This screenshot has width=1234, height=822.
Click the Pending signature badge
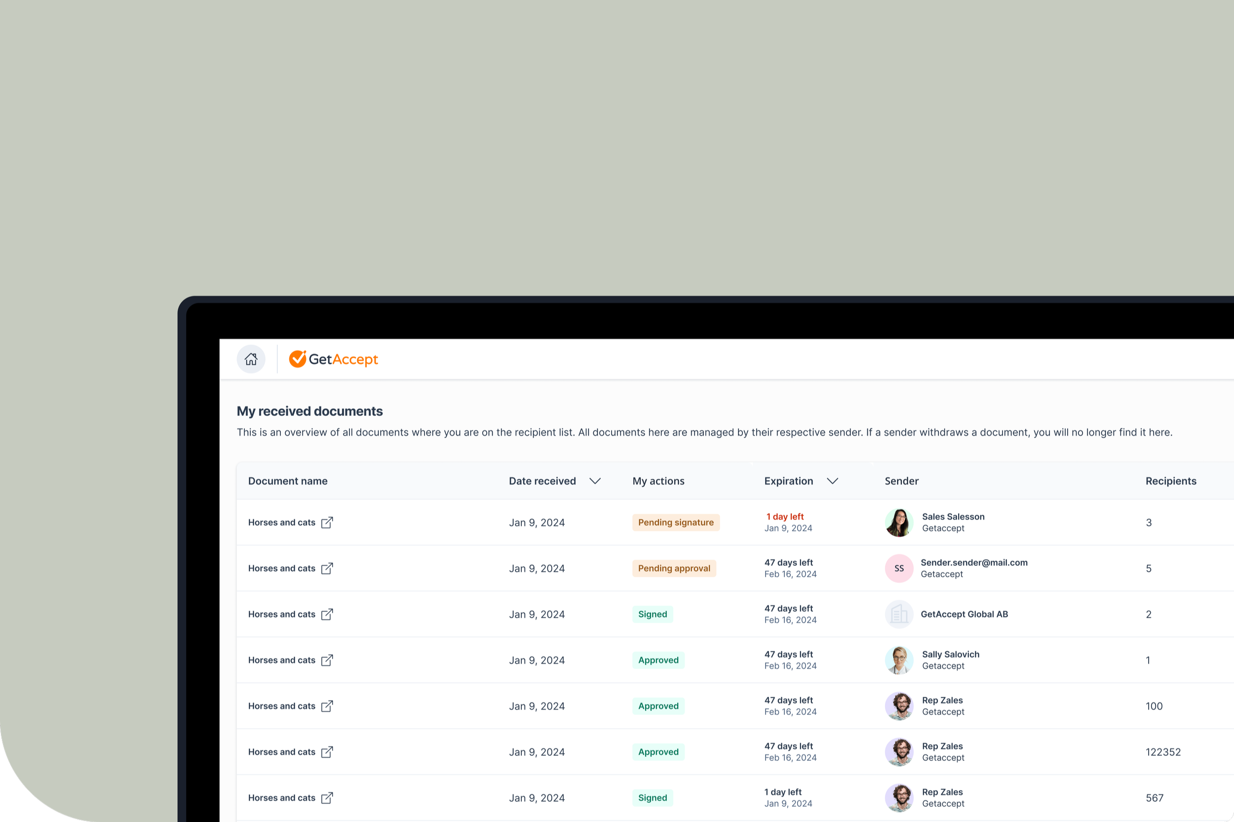(675, 523)
